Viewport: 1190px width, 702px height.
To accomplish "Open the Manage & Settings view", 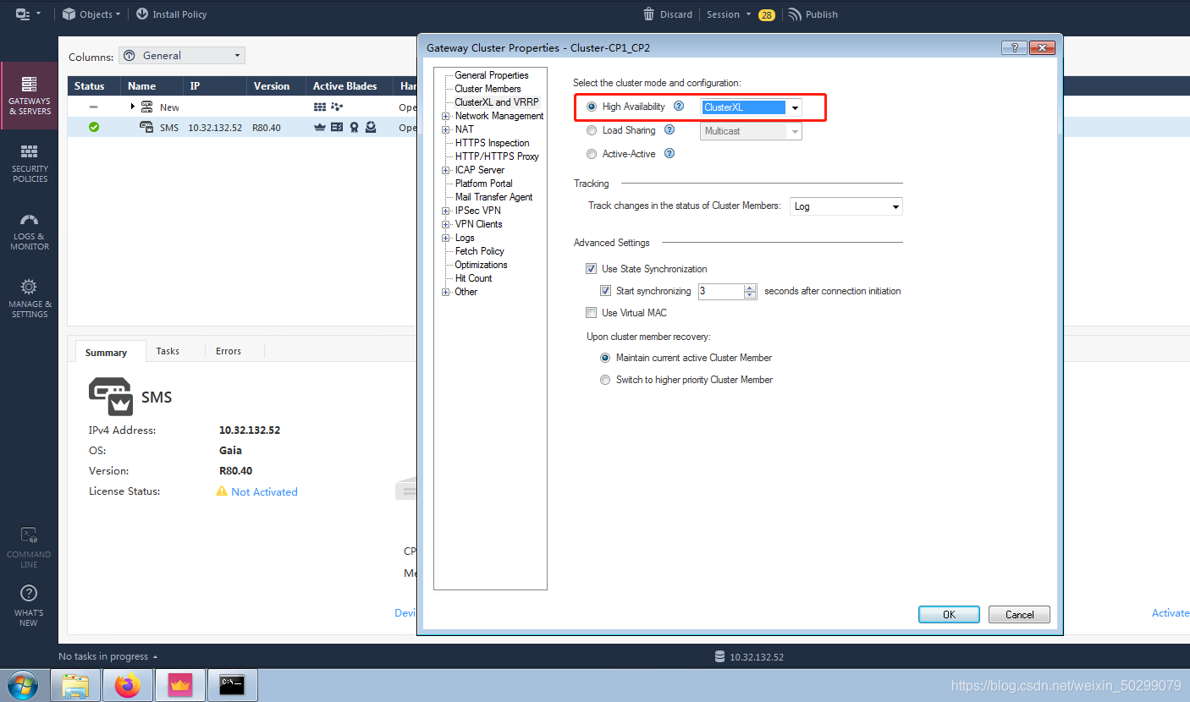I will [30, 299].
